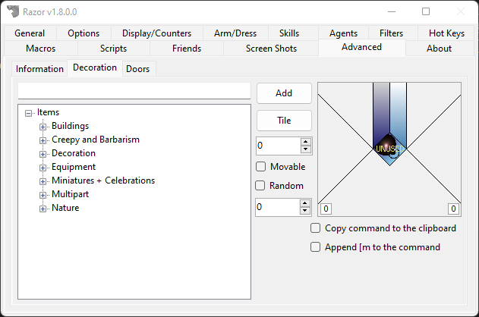Minimize the Razor window

coord(392,11)
